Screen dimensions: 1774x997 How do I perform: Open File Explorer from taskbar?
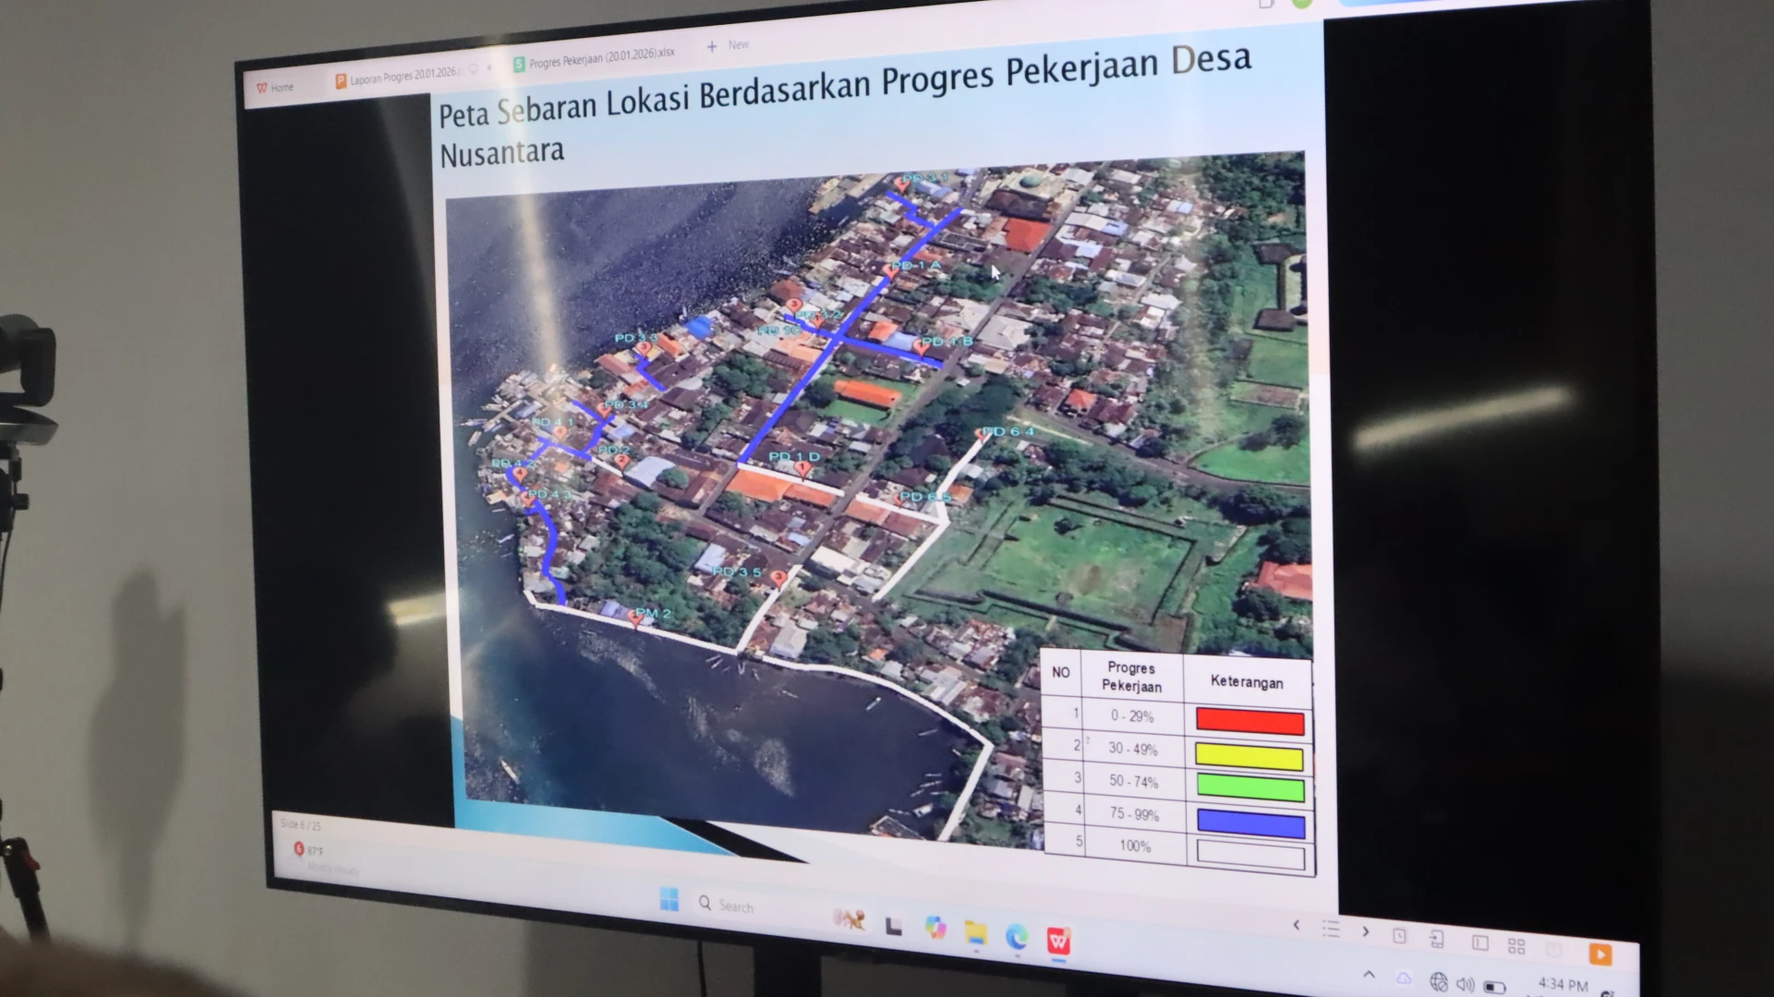976,933
